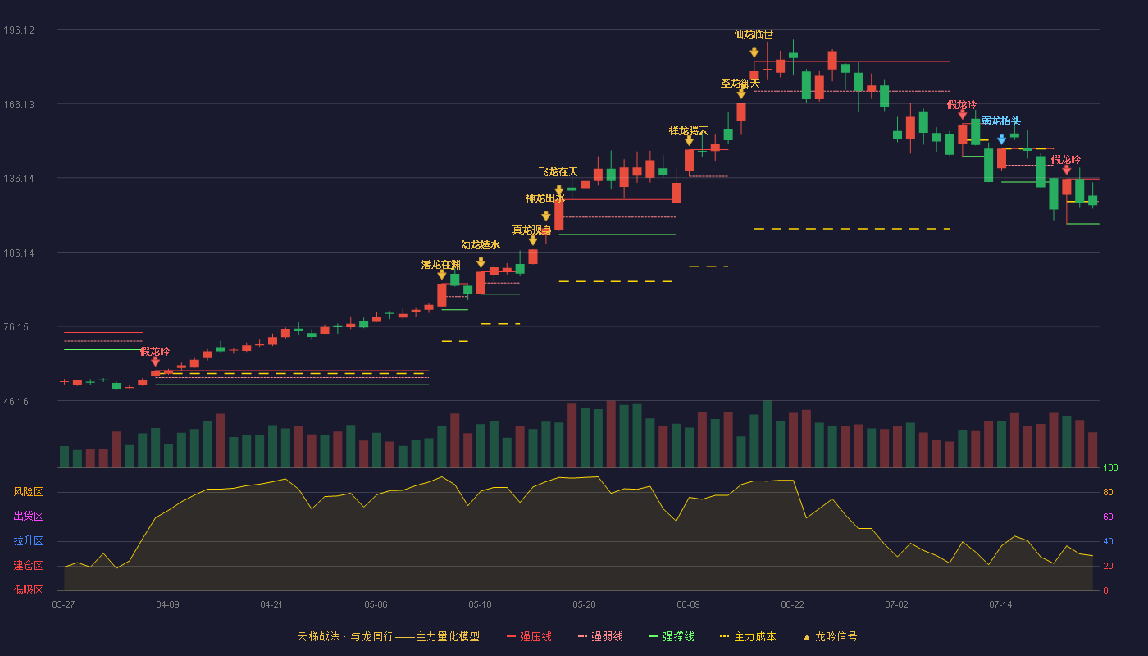Click the 云梯战法 · 与龙同行 title text

click(x=345, y=636)
